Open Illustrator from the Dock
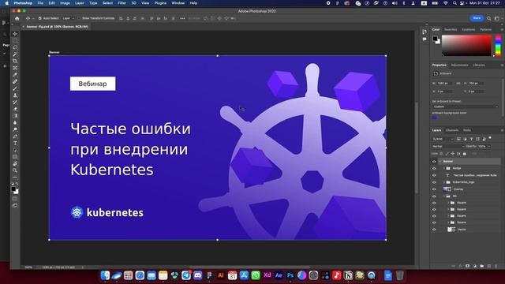 coord(221,275)
